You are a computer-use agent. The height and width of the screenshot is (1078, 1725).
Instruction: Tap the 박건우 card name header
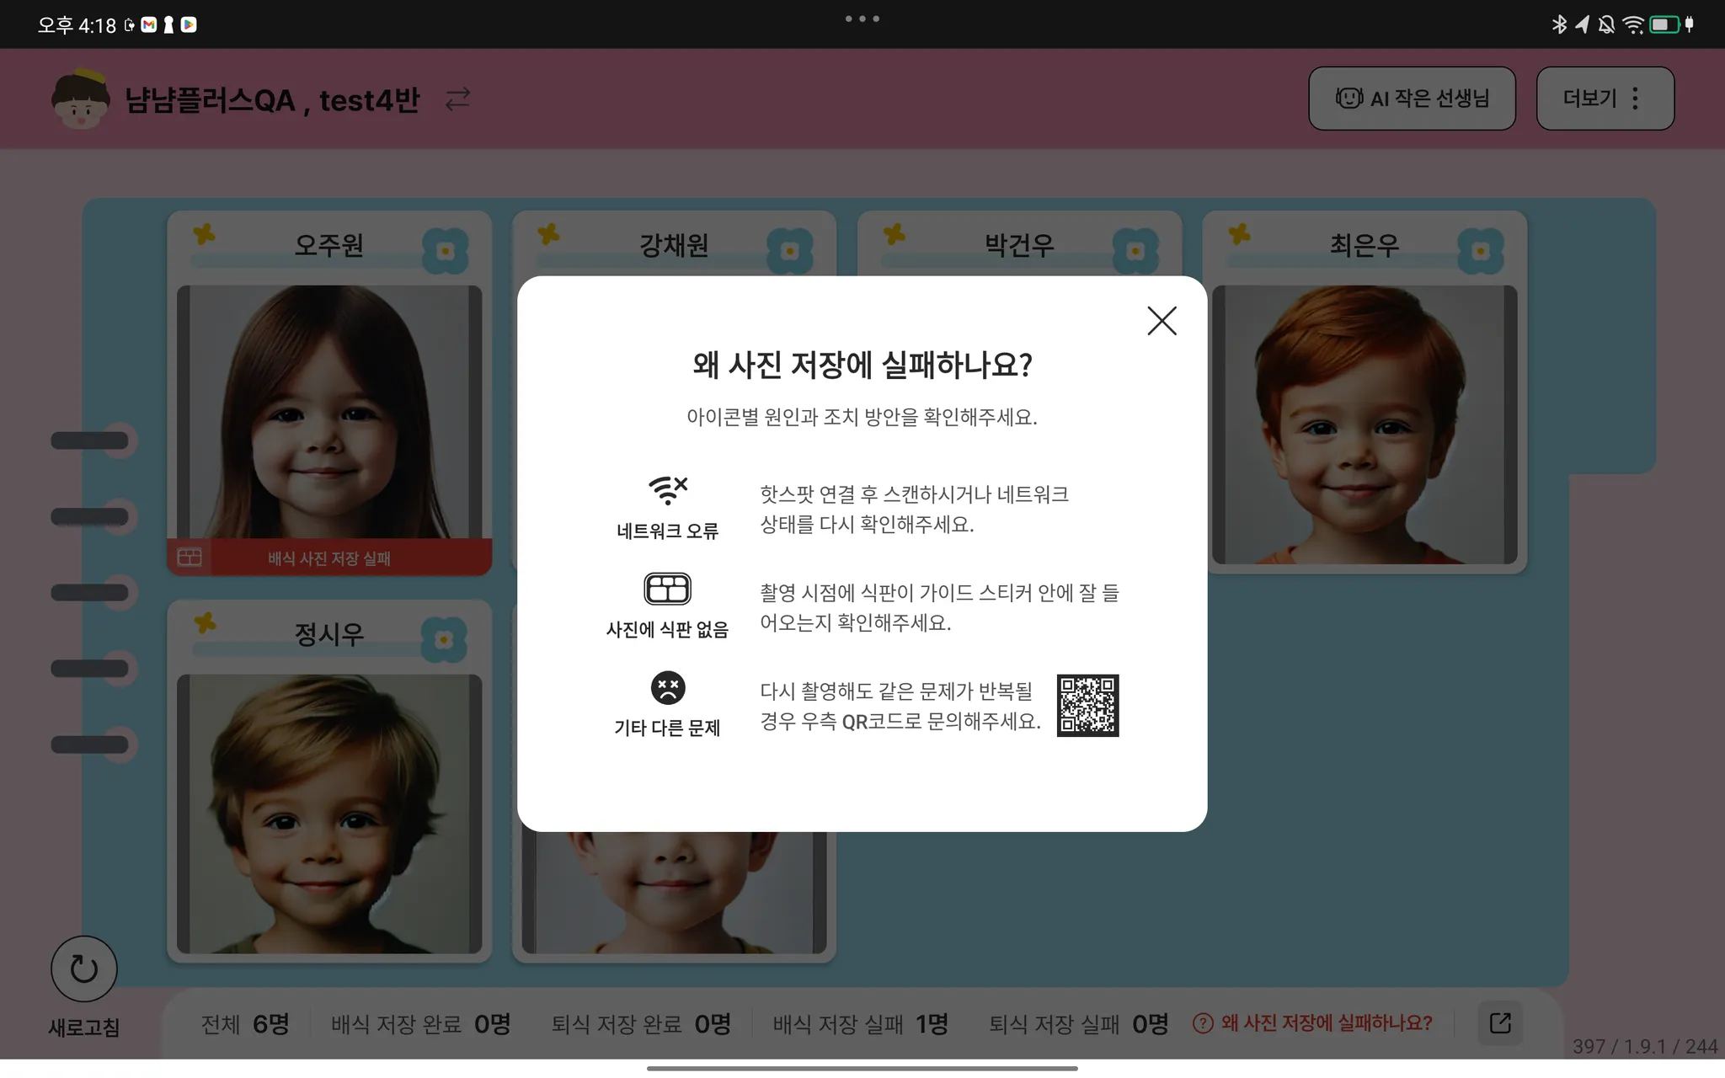coord(1018,245)
